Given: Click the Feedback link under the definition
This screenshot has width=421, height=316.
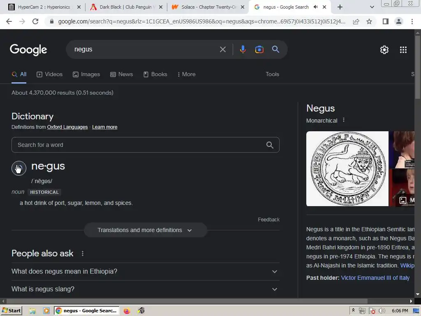Looking at the screenshot, I should point(268,220).
